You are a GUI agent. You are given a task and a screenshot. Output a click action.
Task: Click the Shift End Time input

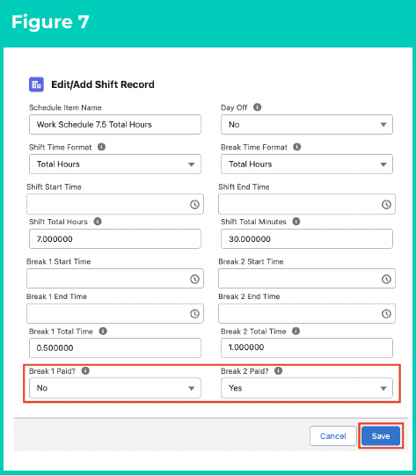307,204
